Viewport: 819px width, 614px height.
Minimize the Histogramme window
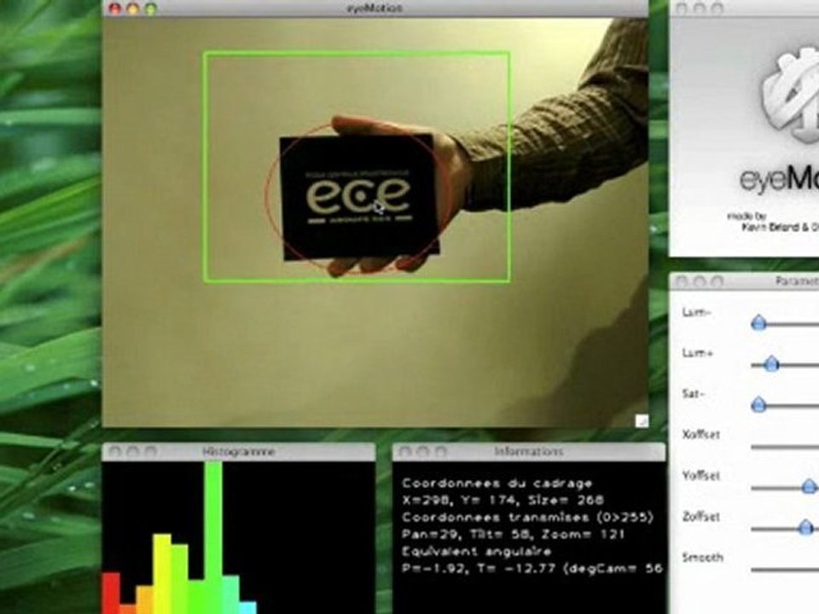(133, 452)
